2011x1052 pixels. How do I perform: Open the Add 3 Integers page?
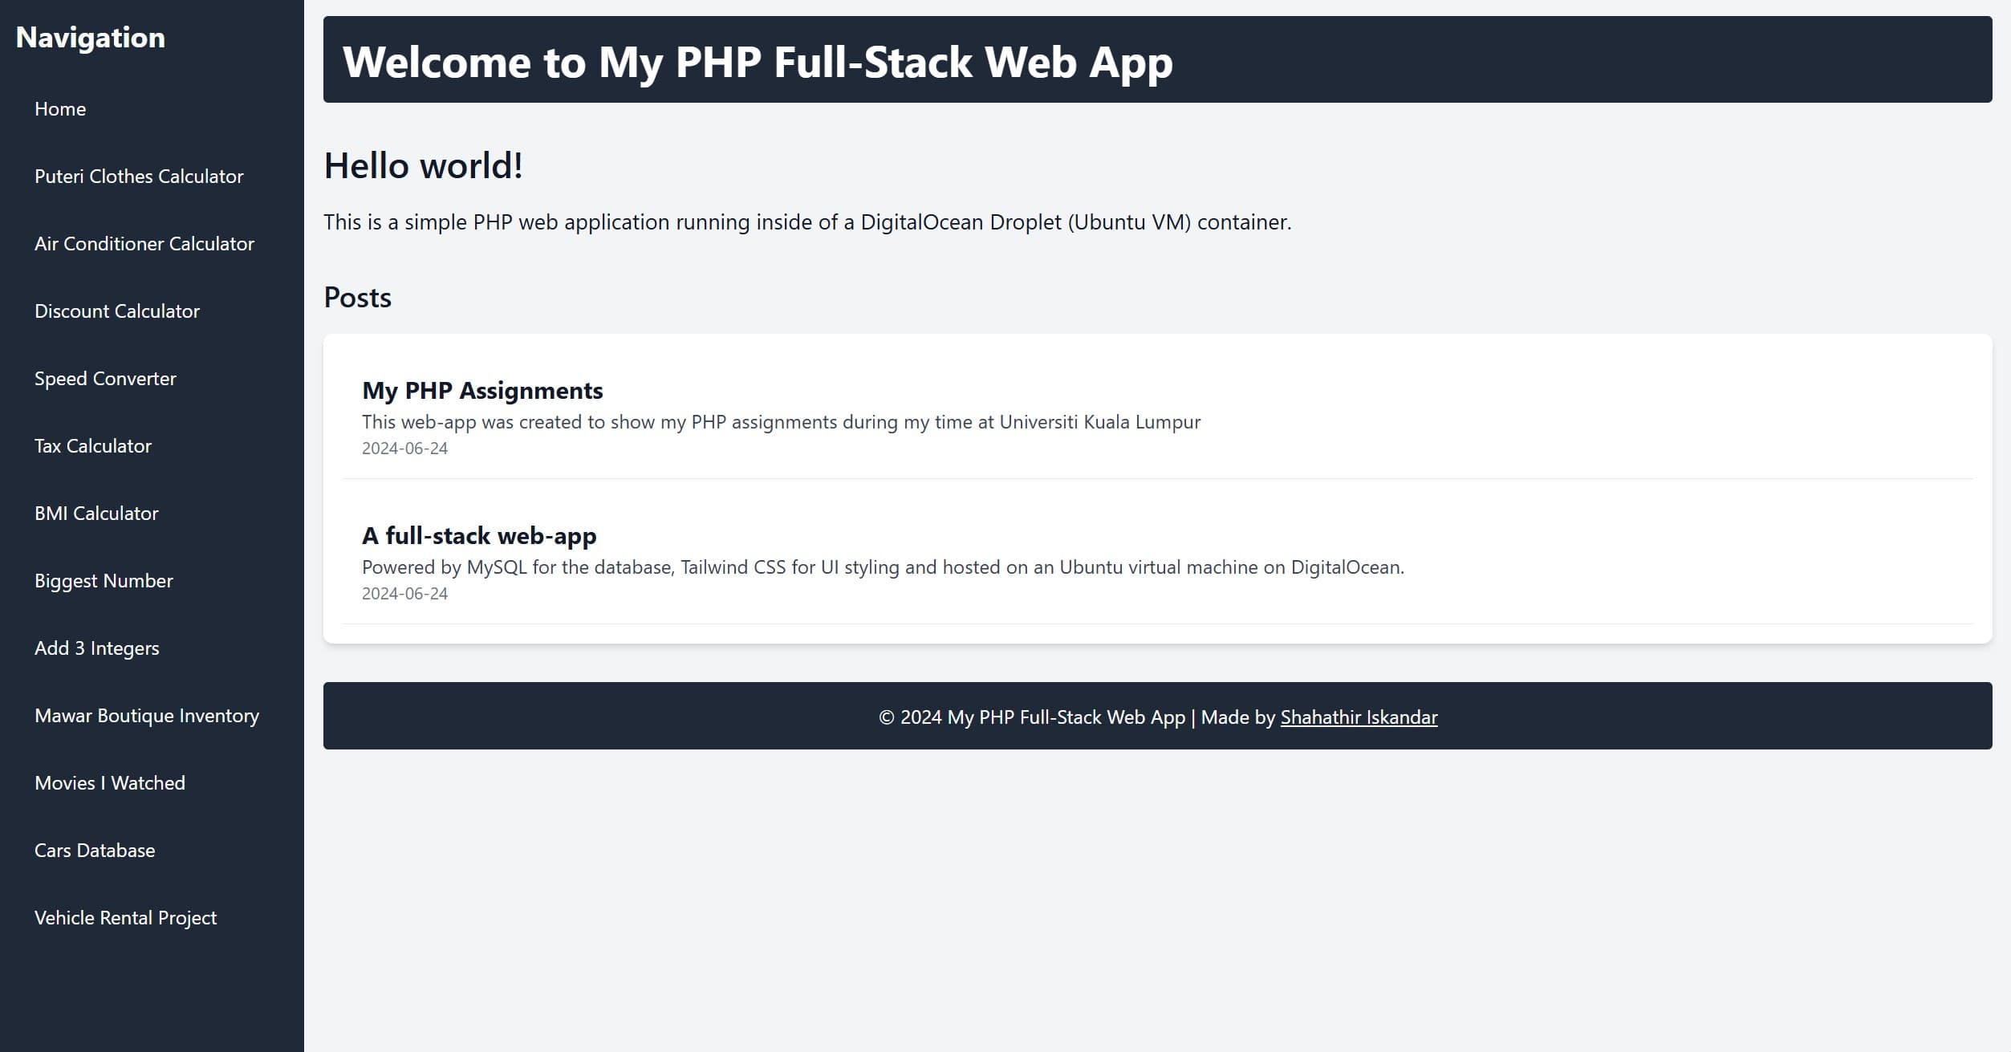pyautogui.click(x=97, y=648)
